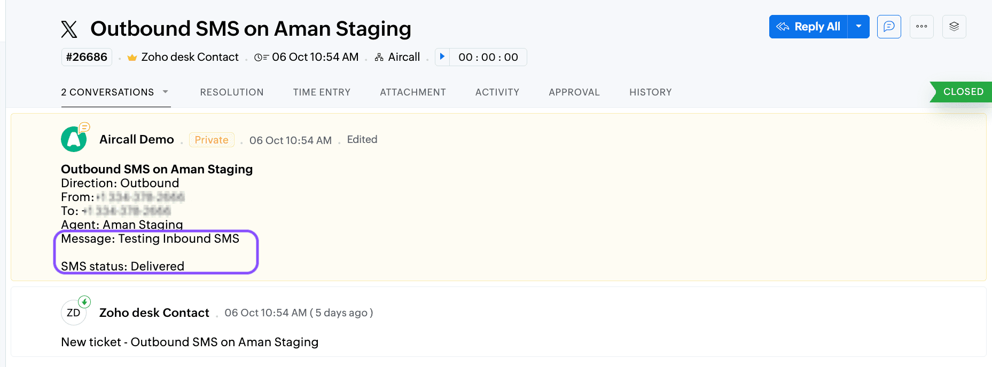Click the X (Twitter) channel icon
The height and width of the screenshot is (367, 992).
pyautogui.click(x=69, y=29)
